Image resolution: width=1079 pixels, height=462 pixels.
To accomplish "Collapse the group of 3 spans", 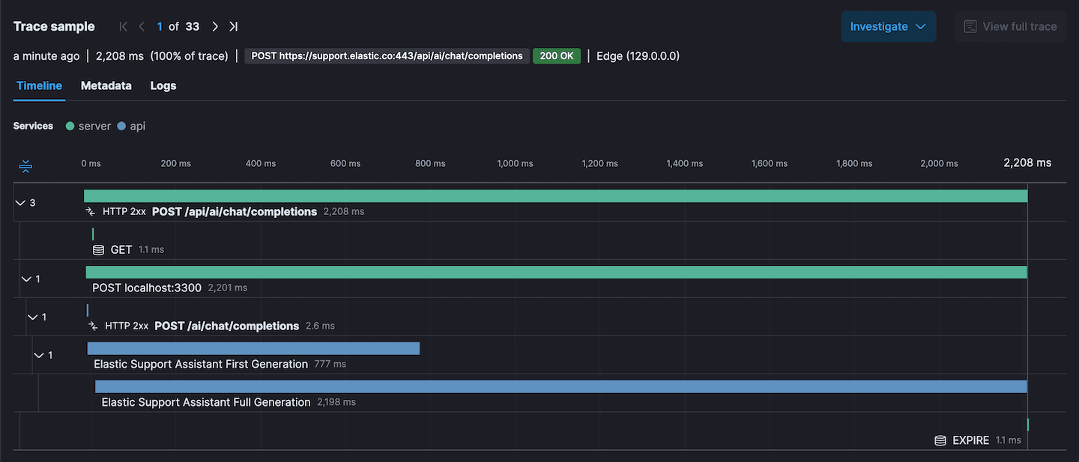I will point(20,202).
